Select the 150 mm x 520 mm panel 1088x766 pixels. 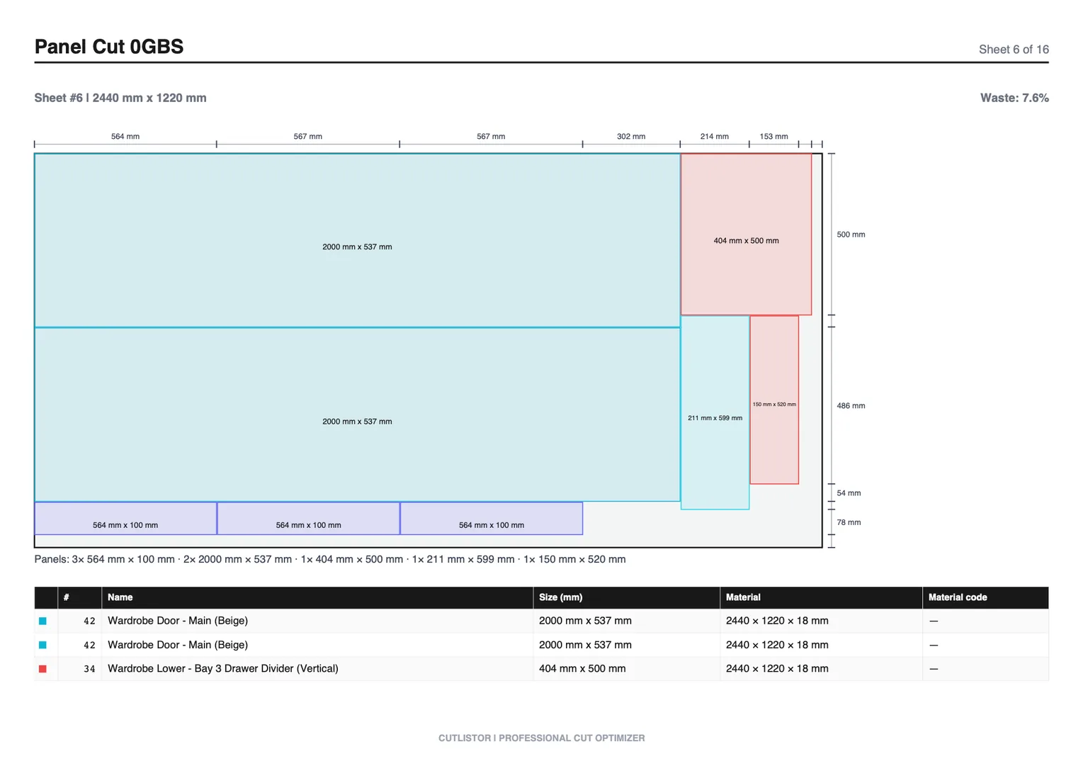tap(774, 400)
